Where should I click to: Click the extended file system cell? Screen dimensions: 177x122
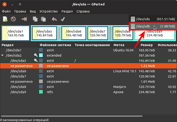(x=54, y=55)
